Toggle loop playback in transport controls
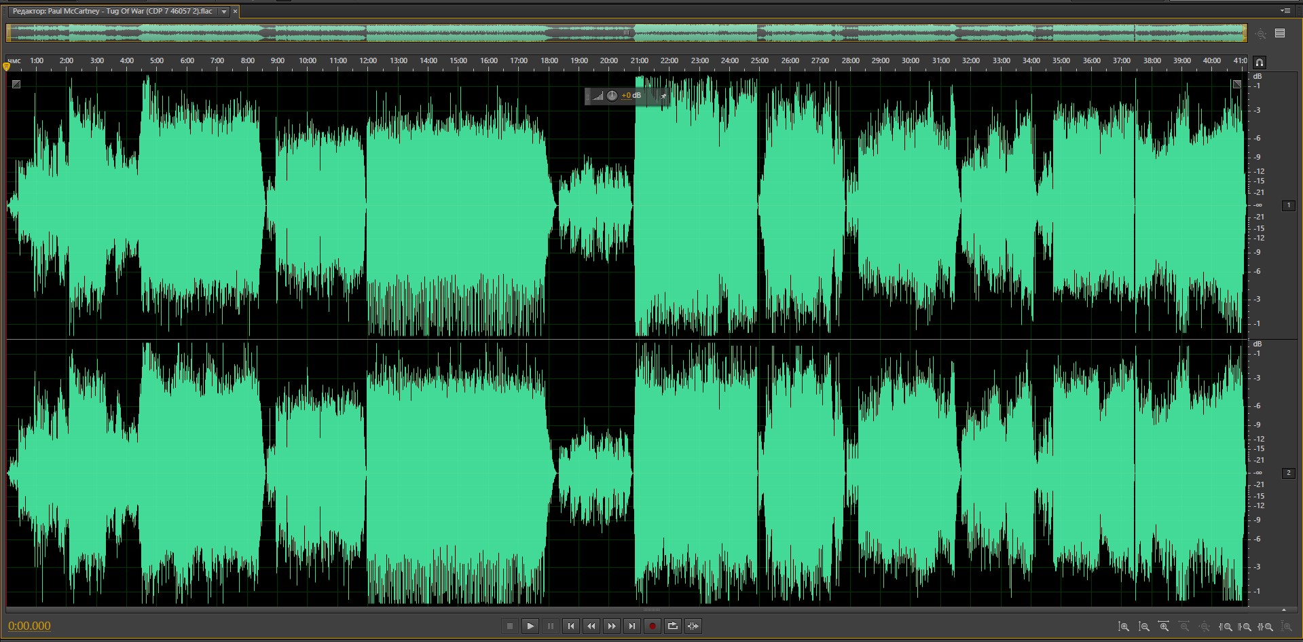Image resolution: width=1303 pixels, height=642 pixels. [673, 626]
